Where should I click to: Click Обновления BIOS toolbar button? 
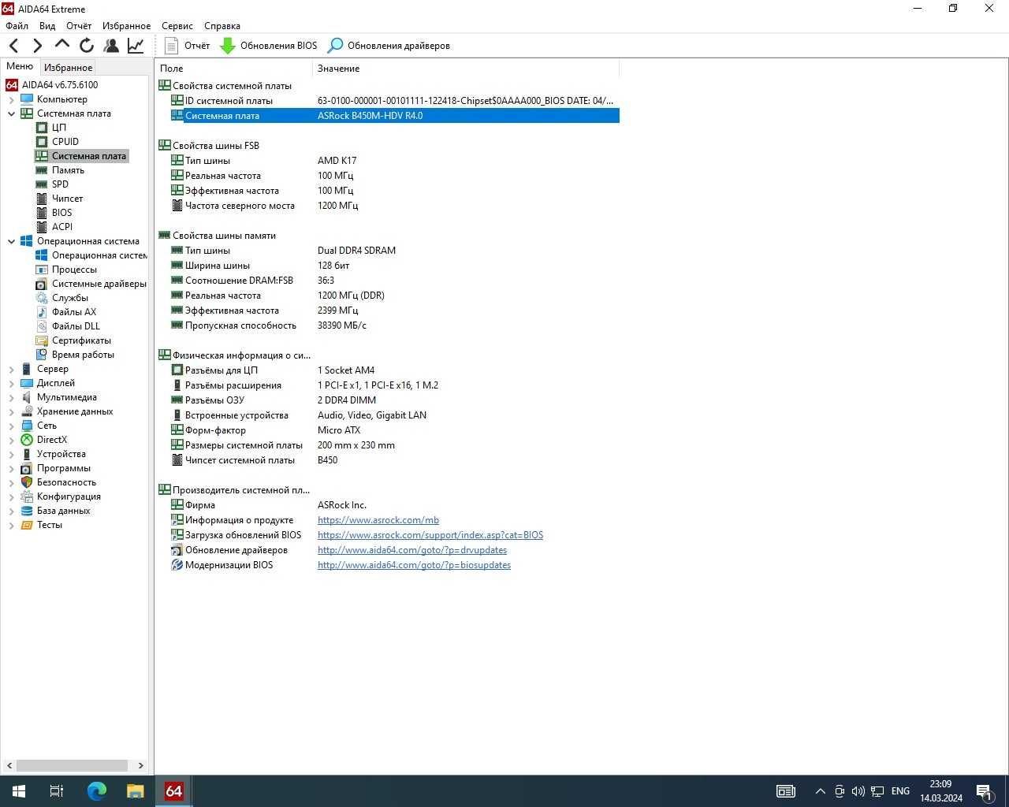(x=269, y=46)
